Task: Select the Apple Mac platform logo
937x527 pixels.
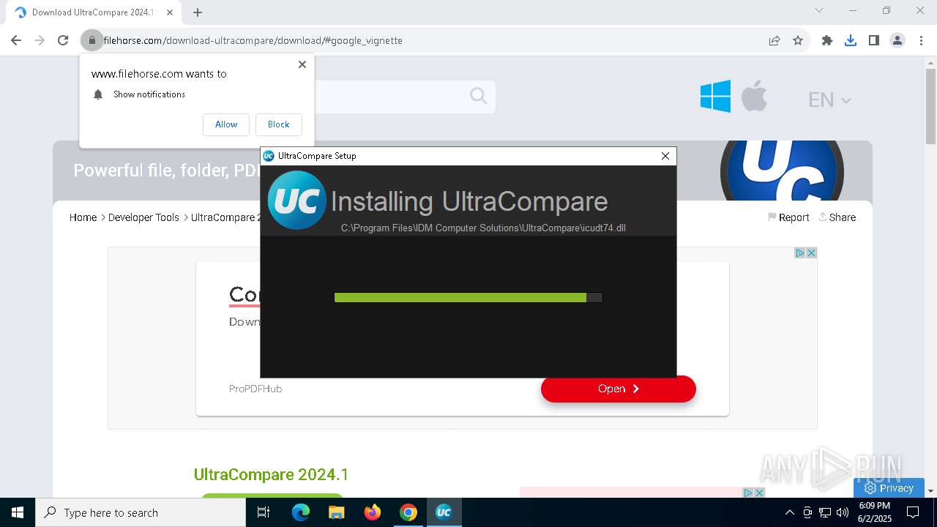Action: coord(754,96)
